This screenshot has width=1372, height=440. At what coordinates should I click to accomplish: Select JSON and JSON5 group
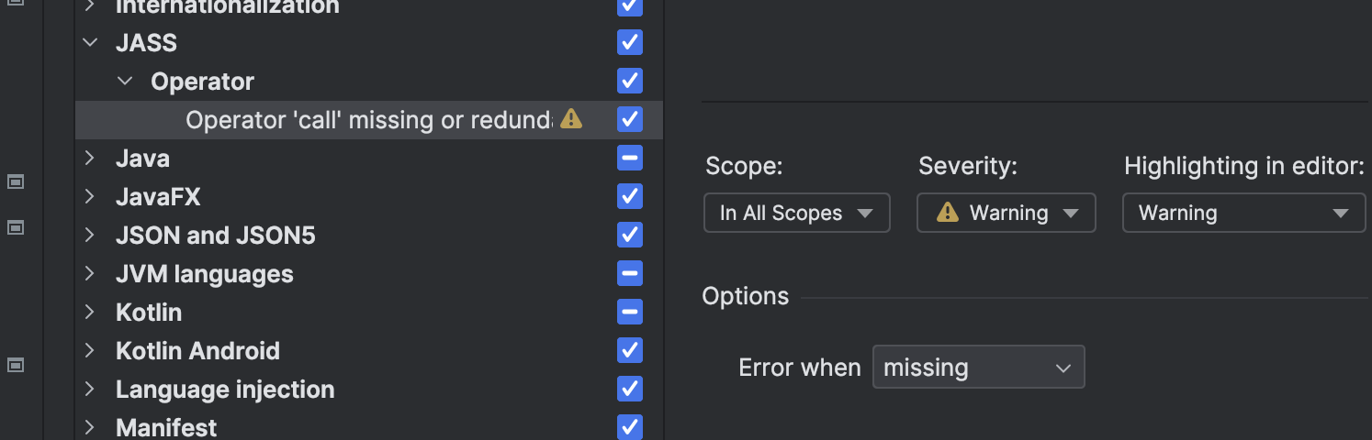(x=215, y=236)
